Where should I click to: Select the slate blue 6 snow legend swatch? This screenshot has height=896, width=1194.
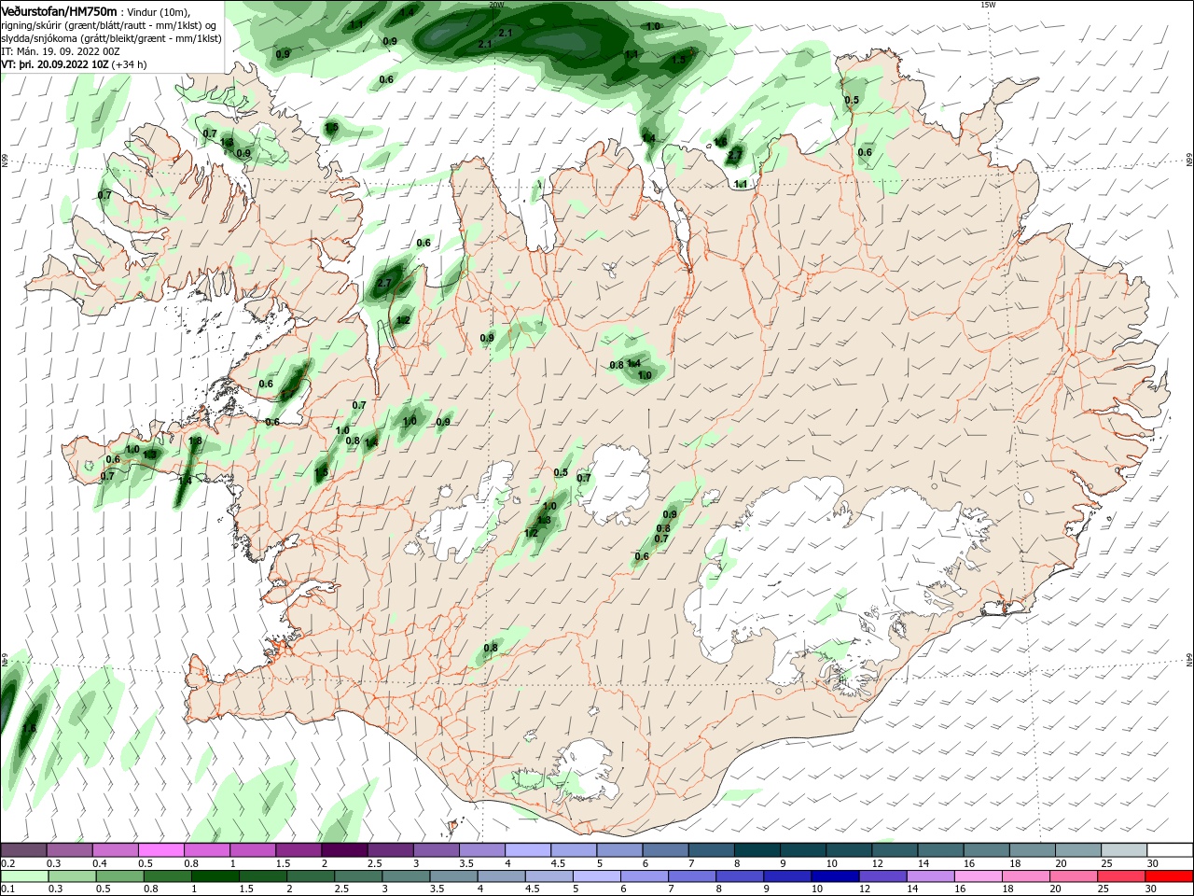[x=665, y=850]
